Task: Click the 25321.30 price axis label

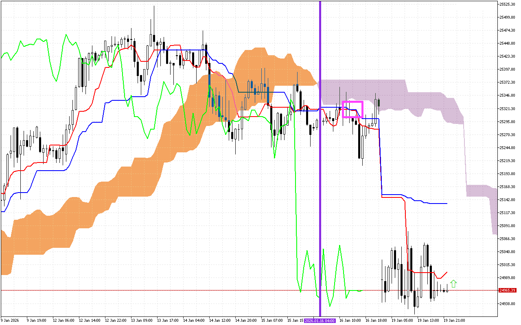Action: pos(507,109)
